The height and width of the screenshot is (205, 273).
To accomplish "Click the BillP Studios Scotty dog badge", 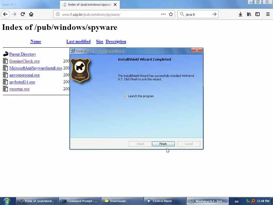I will coord(80,70).
